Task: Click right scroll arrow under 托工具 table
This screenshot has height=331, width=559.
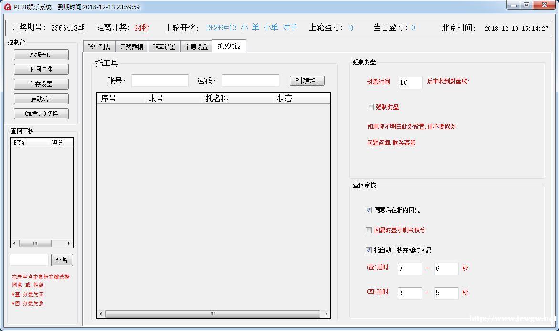Action: [x=326, y=314]
